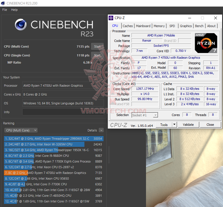Expand the Details chevron in Ranking
This screenshot has width=223, height=207.
101,130
